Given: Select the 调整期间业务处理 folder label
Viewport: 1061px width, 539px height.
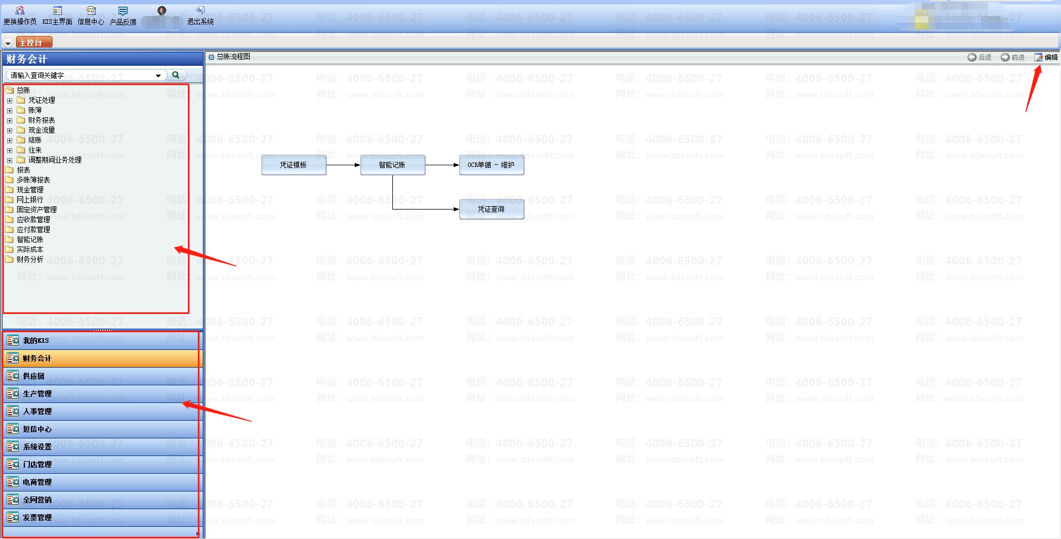Looking at the screenshot, I should click(55, 160).
